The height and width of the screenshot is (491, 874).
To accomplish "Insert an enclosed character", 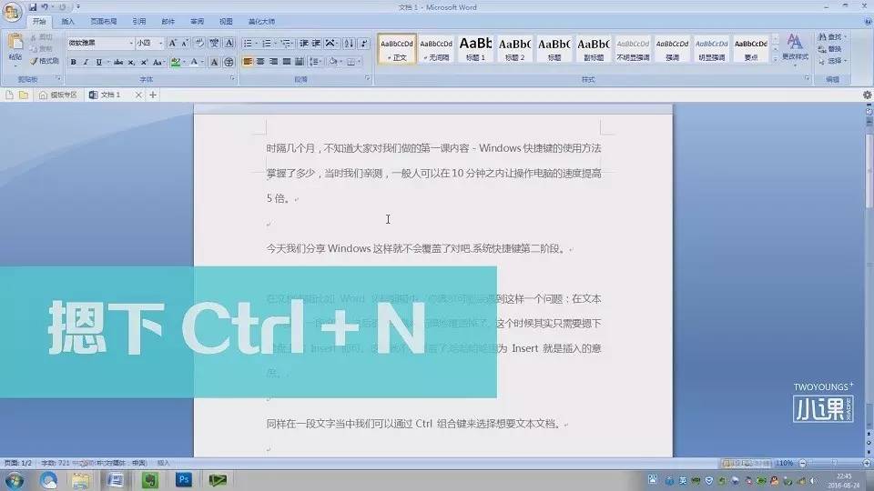I will point(229,63).
